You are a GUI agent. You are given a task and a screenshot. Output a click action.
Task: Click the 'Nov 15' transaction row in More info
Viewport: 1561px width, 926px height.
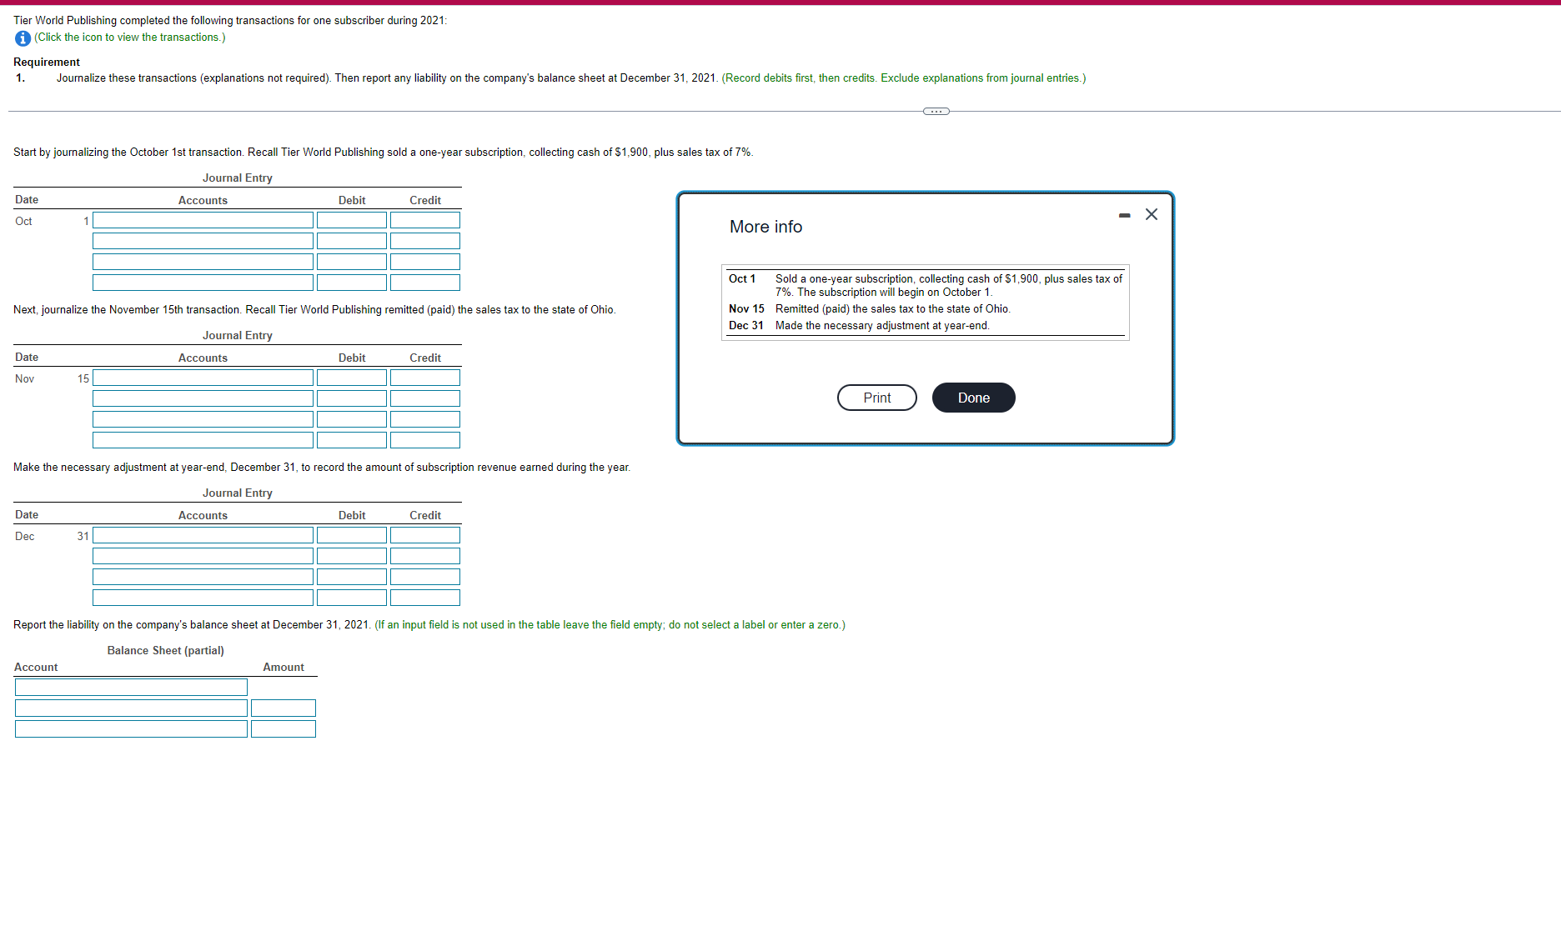coord(925,308)
